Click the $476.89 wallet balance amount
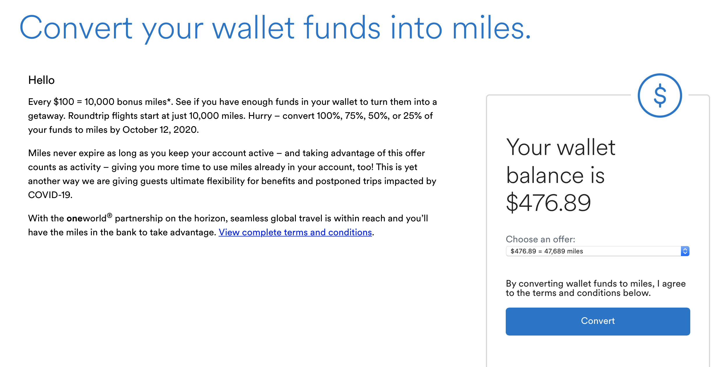 (548, 203)
